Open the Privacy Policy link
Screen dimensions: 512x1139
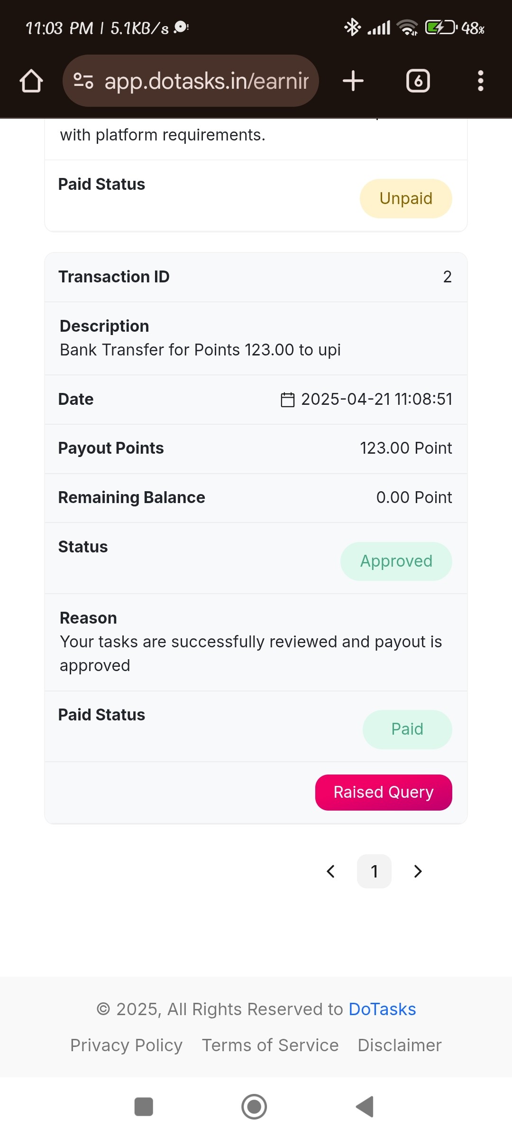[126, 1045]
